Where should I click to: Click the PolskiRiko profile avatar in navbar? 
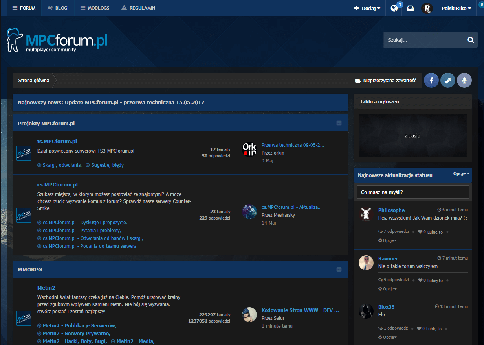point(427,8)
